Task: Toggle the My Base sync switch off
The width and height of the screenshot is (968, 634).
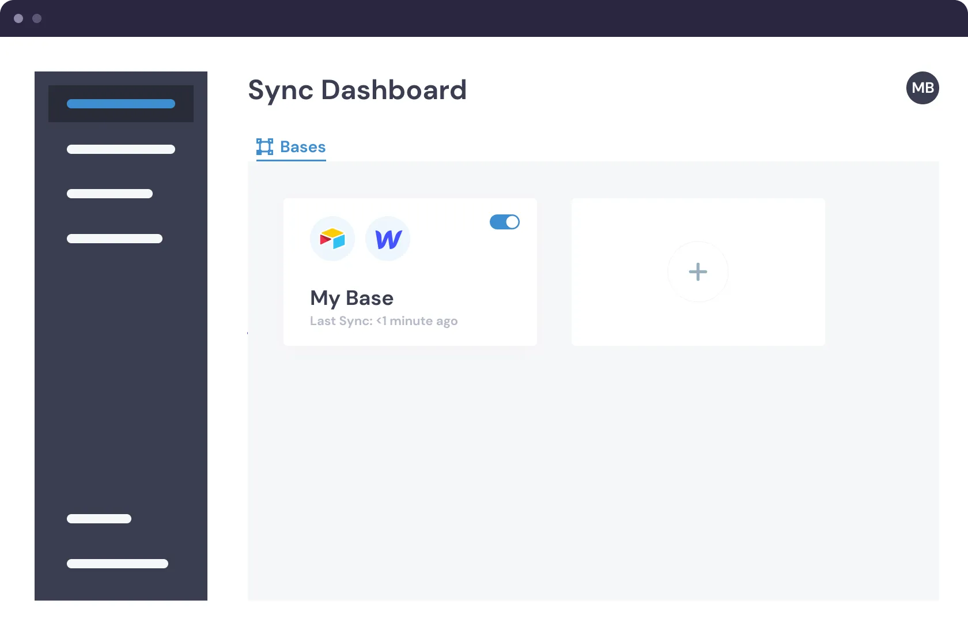Action: click(505, 222)
